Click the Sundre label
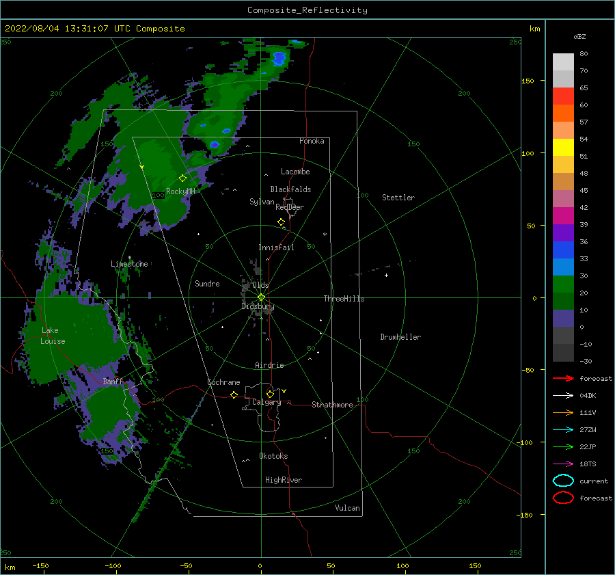The width and height of the screenshot is (615, 575). [x=207, y=283]
